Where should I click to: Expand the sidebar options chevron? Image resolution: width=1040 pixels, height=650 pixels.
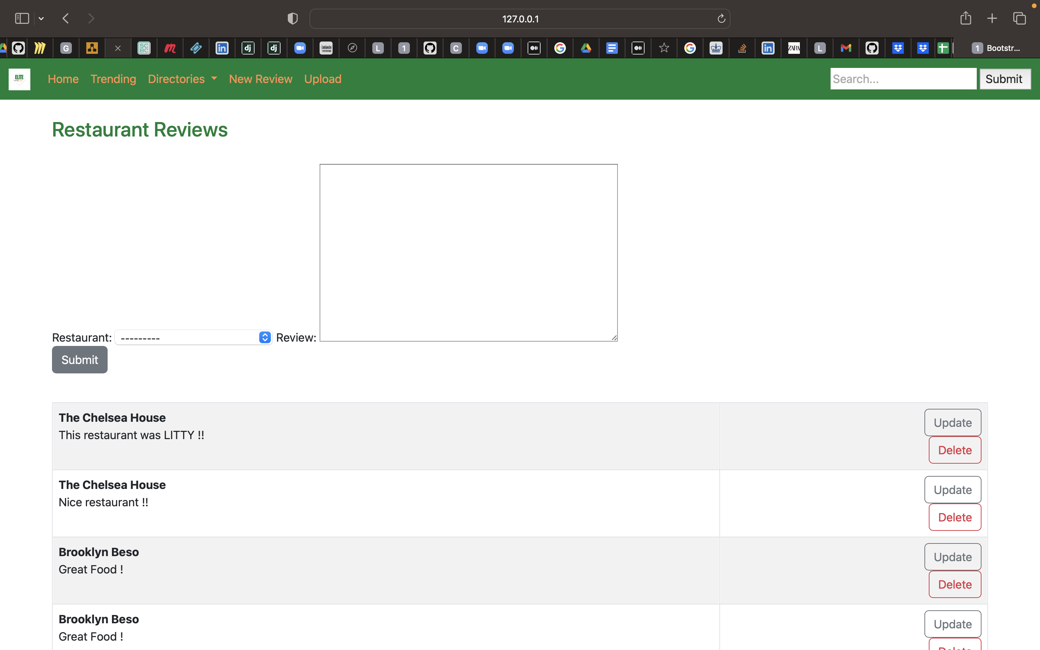click(41, 18)
